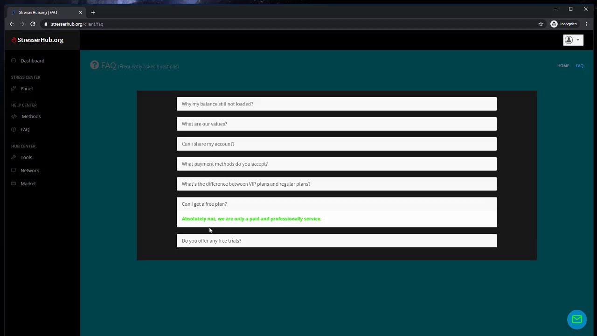This screenshot has width=597, height=336.
Task: Collapse 'Can i get a free plan?' question
Action: (x=337, y=204)
